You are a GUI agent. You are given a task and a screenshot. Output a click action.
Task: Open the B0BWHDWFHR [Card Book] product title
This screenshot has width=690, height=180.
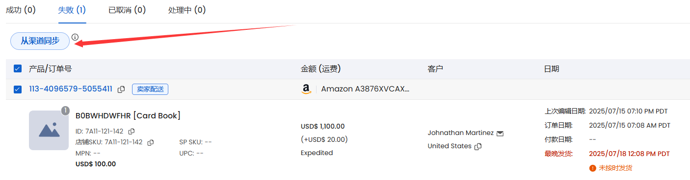point(128,115)
